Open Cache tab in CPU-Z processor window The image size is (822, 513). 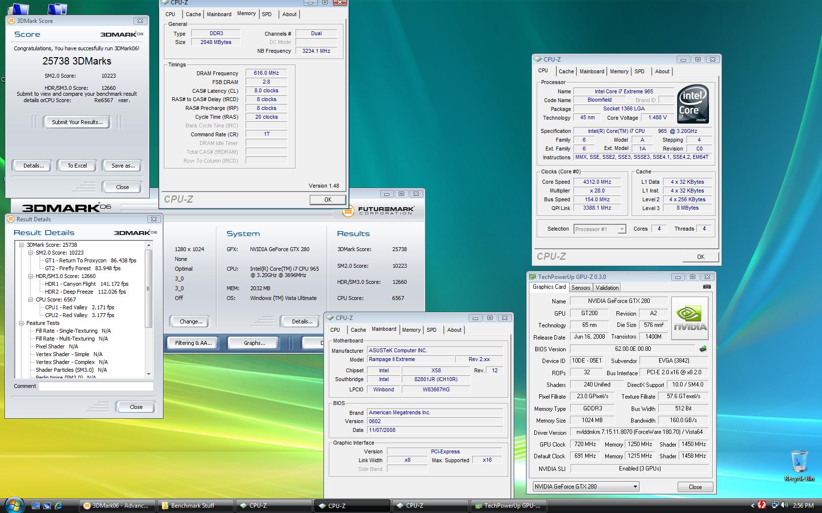(x=566, y=71)
